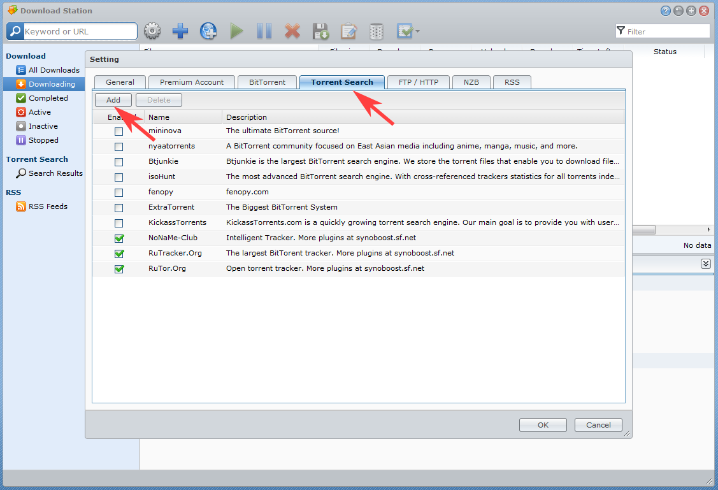This screenshot has height=490, width=718.
Task: Click the Keyword or URL search field
Action: tap(80, 31)
